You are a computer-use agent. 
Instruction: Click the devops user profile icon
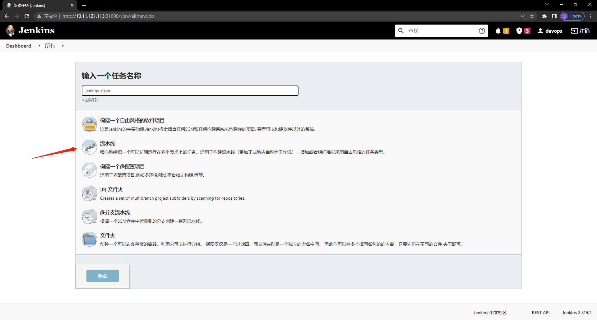[541, 30]
